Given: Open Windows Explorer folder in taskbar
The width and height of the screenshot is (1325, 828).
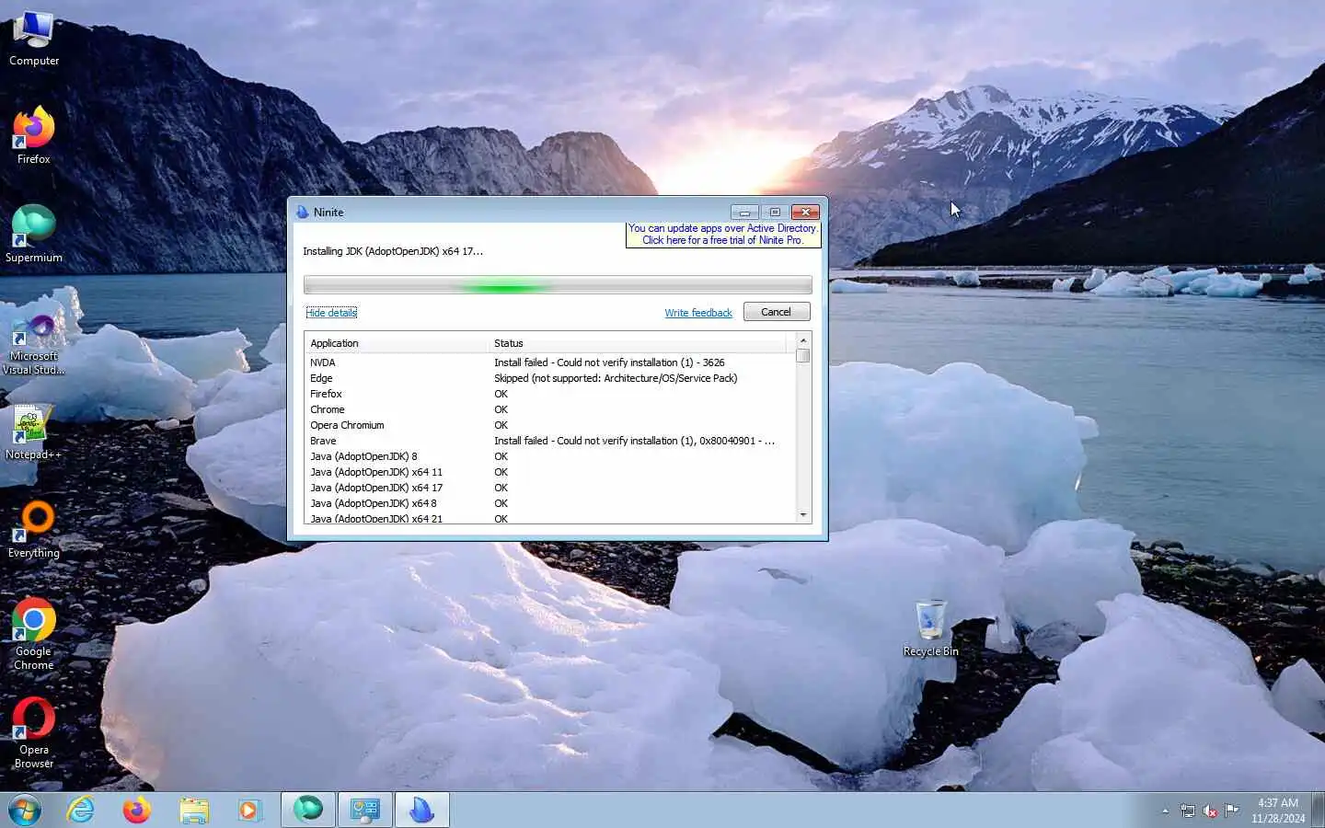Looking at the screenshot, I should tap(194, 811).
